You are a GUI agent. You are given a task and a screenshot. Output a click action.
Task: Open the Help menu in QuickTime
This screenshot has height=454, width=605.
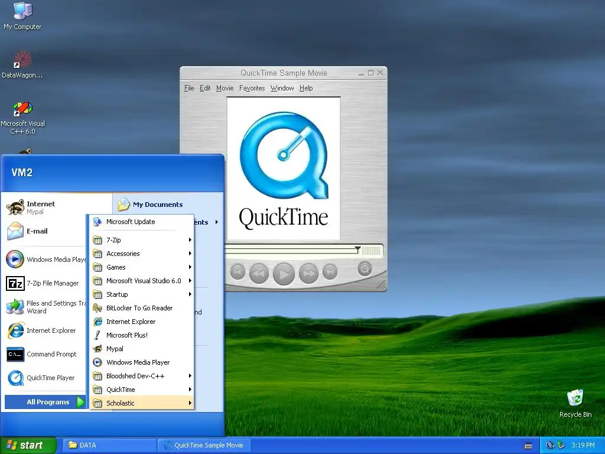(x=306, y=88)
